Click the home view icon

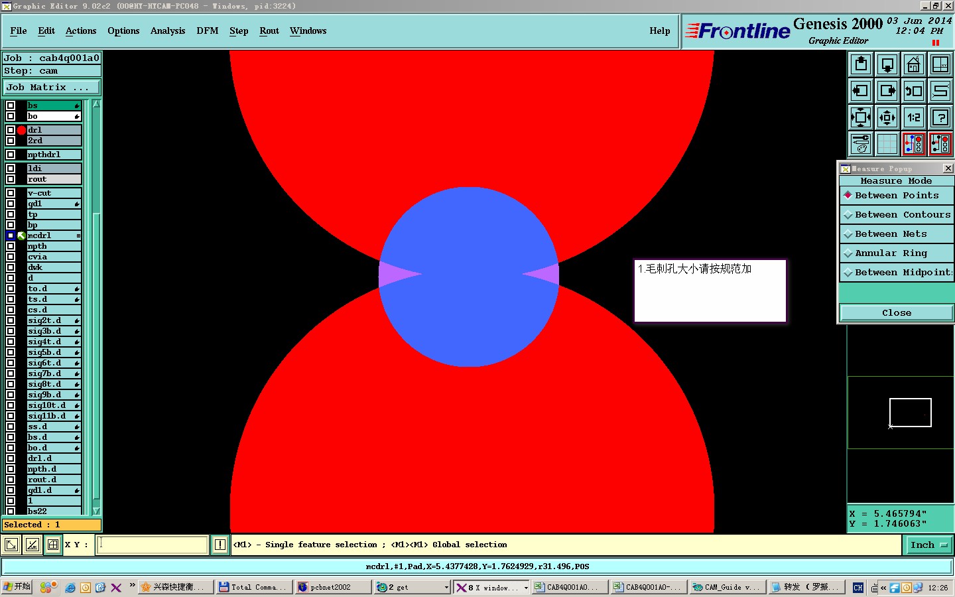coord(914,64)
